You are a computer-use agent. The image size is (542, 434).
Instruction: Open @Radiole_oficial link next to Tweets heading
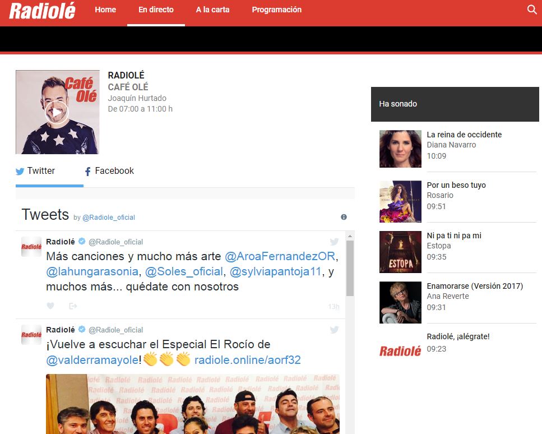point(109,218)
